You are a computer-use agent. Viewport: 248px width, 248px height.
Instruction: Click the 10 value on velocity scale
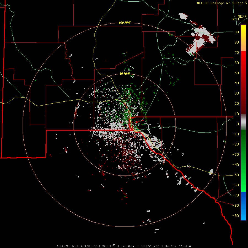237,114
